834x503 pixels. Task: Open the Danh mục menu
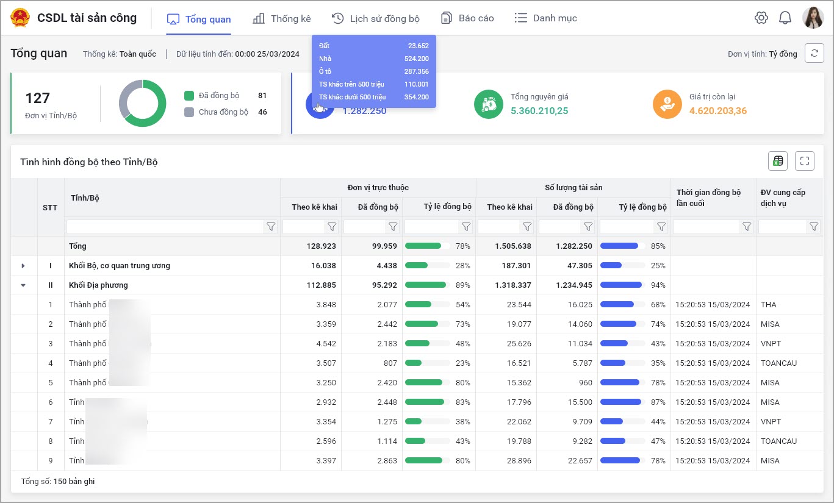tap(545, 19)
